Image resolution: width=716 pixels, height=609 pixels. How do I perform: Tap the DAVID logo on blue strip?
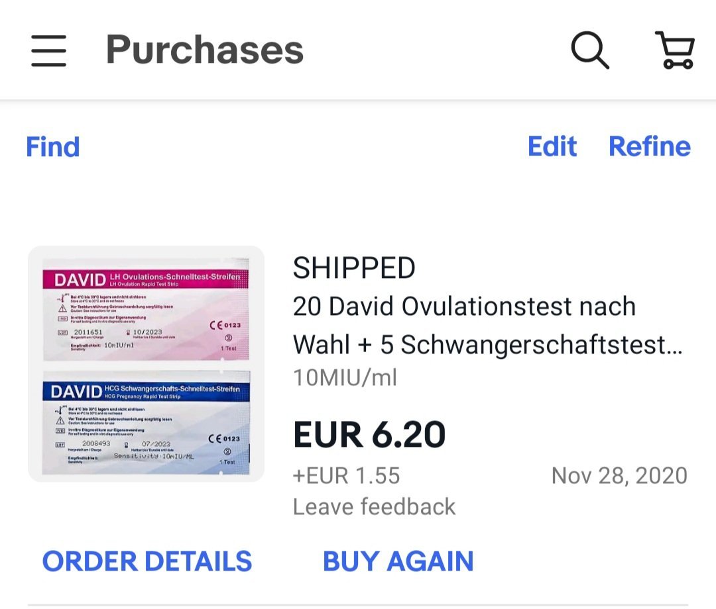click(77, 392)
